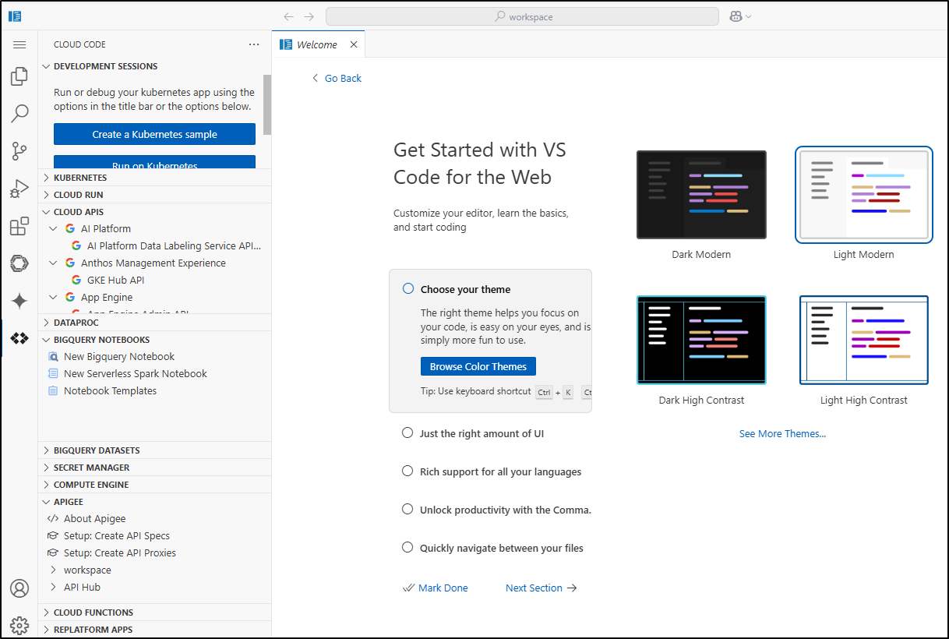
Task: Click the notebook icon beside New Bigquery Notebook
Action: click(53, 357)
